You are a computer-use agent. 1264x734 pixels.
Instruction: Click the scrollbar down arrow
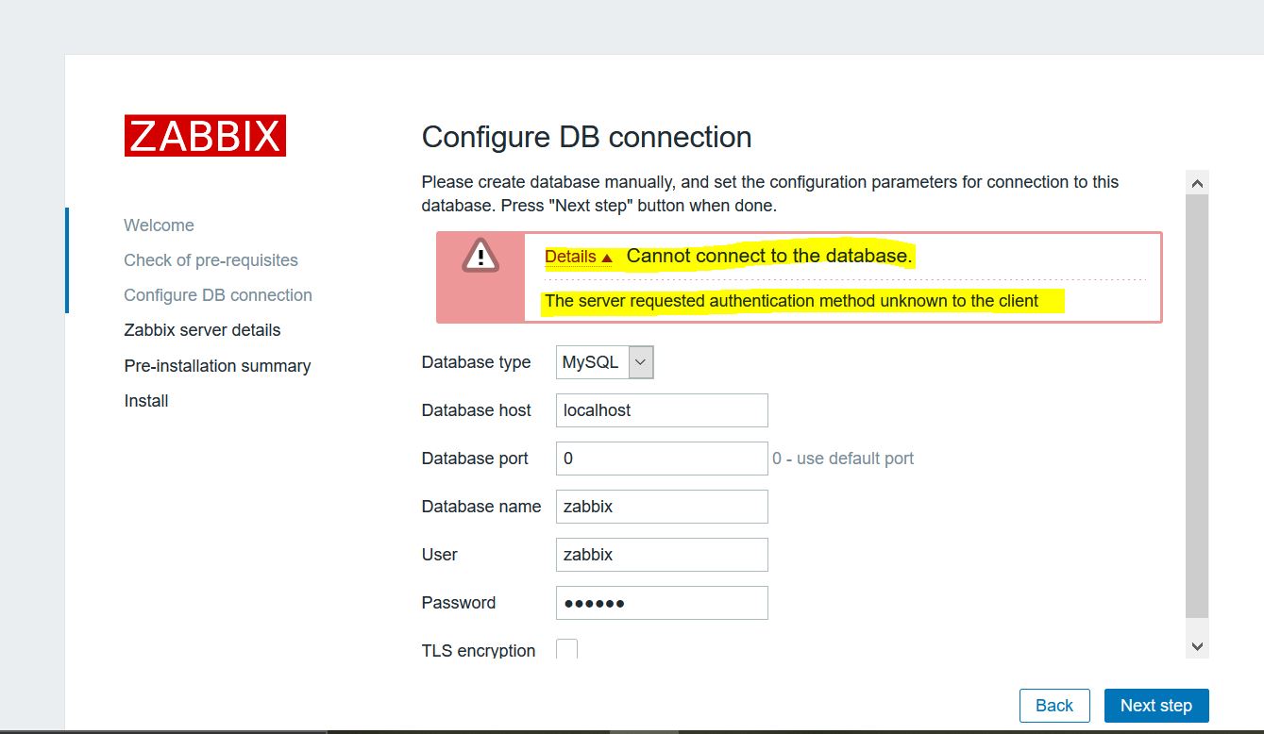pyautogui.click(x=1197, y=646)
